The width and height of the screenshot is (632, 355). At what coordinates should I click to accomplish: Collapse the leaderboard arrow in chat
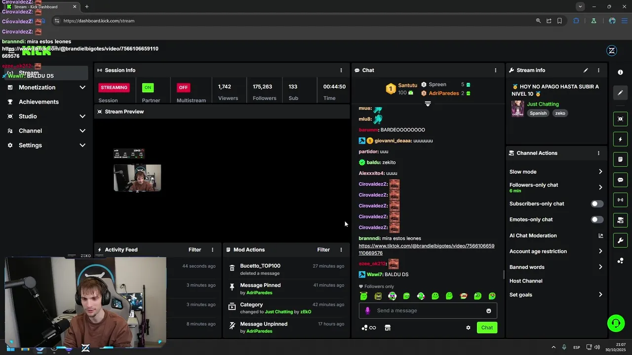click(x=428, y=104)
